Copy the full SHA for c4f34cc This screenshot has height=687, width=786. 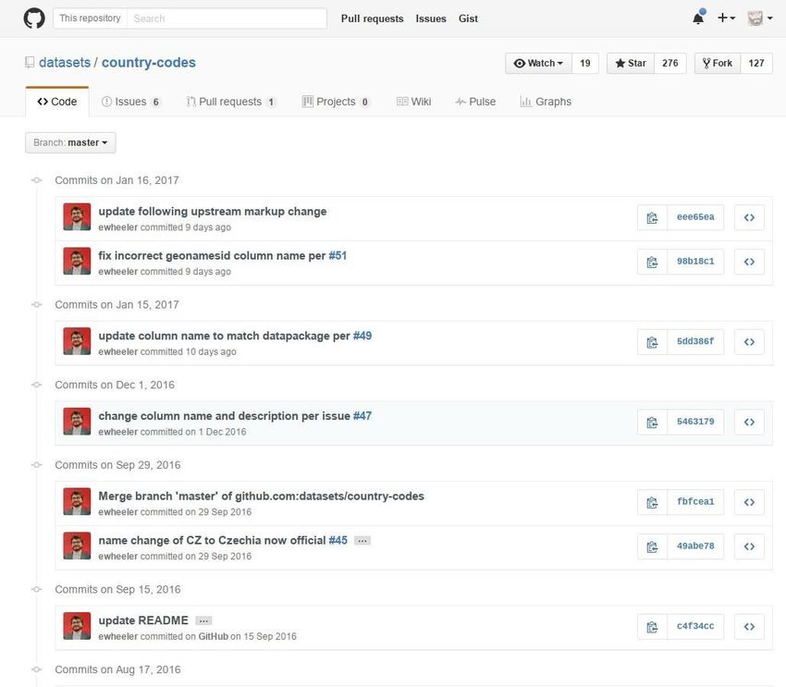click(652, 626)
